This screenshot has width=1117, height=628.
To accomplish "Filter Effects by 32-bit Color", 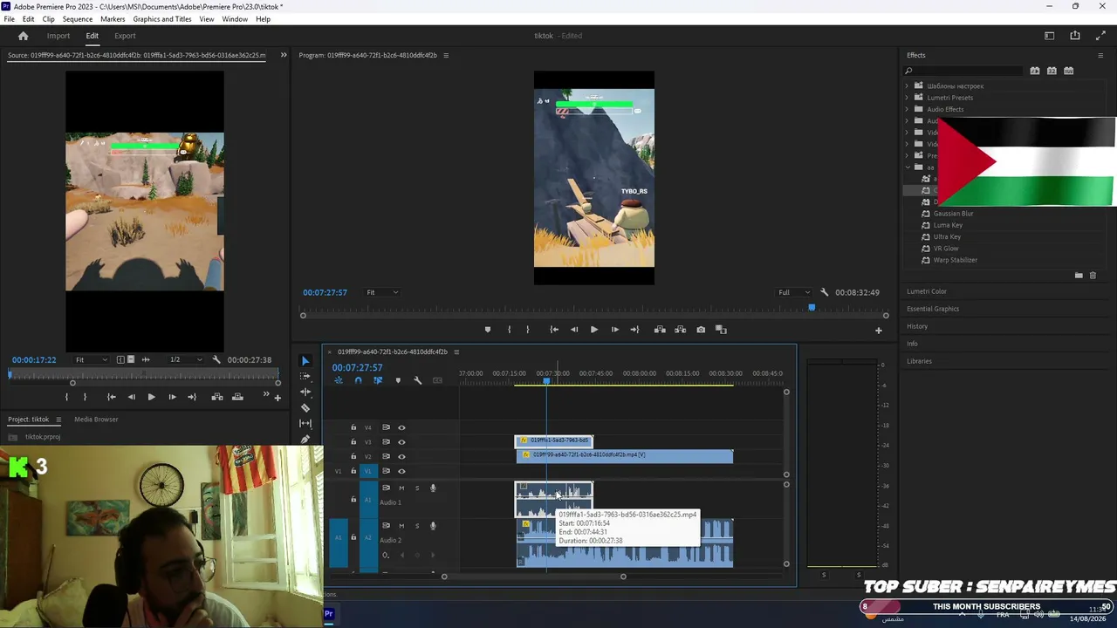I will (x=1052, y=71).
